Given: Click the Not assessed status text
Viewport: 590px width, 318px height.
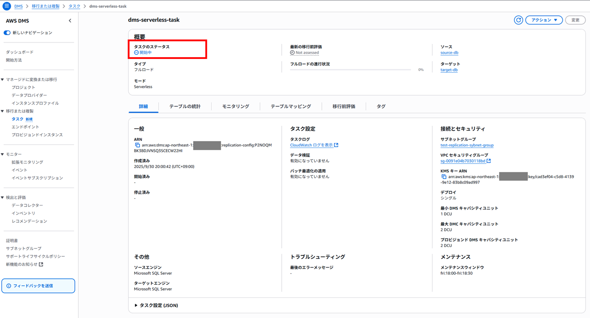Looking at the screenshot, I should pyautogui.click(x=307, y=53).
